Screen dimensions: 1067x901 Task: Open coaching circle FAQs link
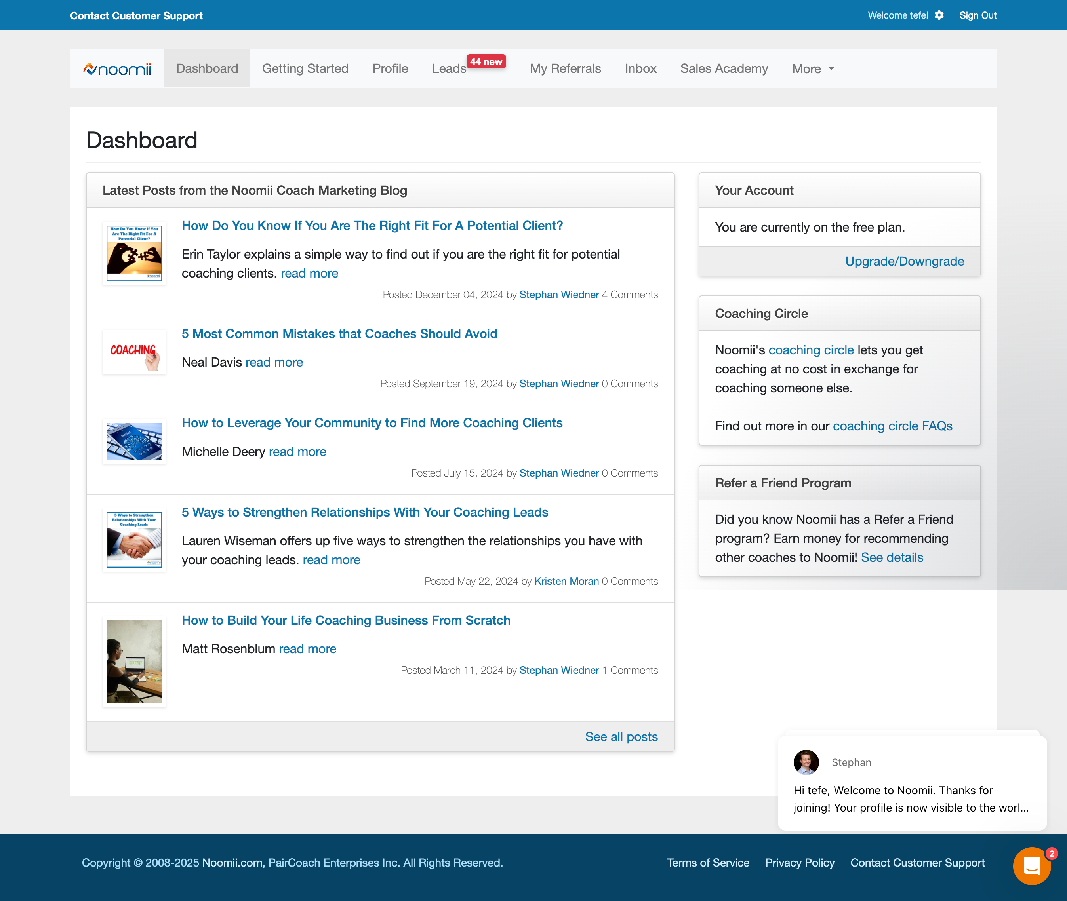coord(893,426)
